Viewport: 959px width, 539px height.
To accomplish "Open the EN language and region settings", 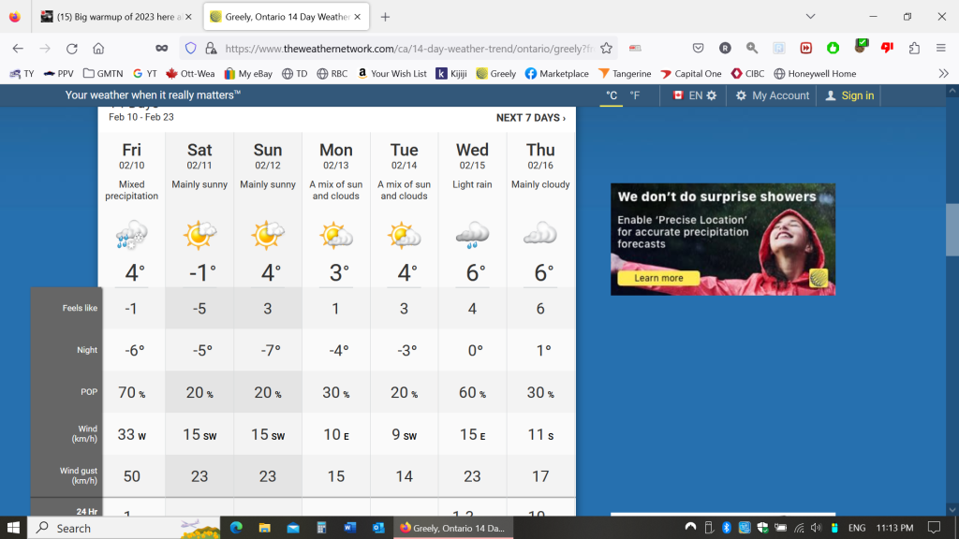I will pyautogui.click(x=695, y=95).
